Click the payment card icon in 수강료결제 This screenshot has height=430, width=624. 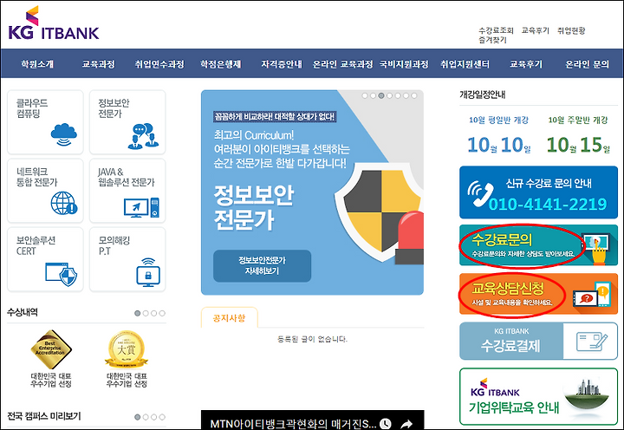[592, 342]
